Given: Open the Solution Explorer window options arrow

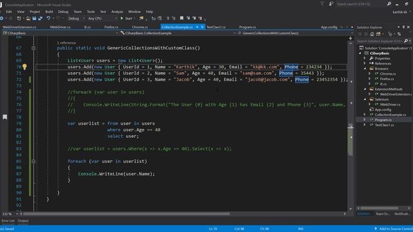Looking at the screenshot, I should pyautogui.click(x=399, y=27).
